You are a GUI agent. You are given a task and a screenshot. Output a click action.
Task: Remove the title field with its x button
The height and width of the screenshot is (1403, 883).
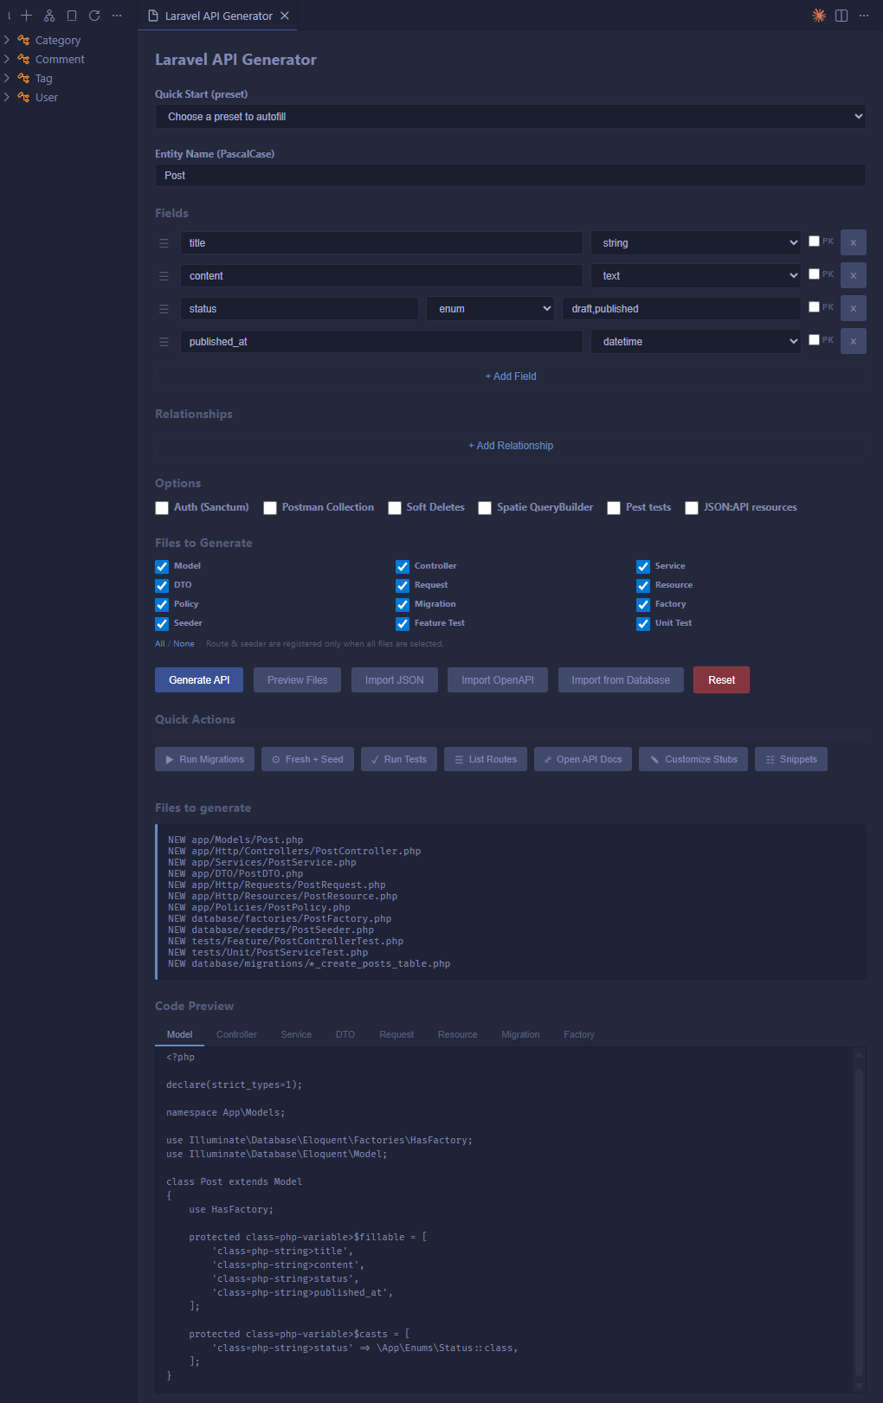click(x=854, y=242)
